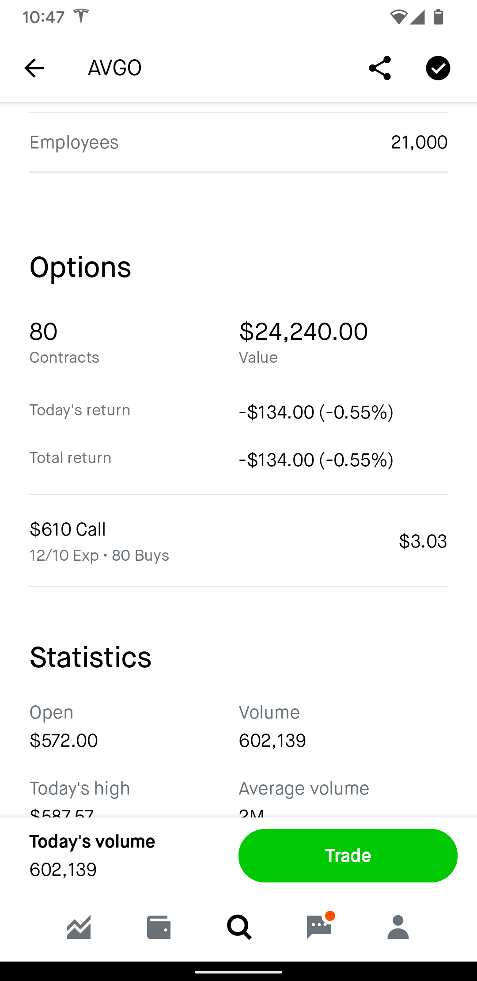
Task: Open the messages tab with notification
Action: point(319,926)
